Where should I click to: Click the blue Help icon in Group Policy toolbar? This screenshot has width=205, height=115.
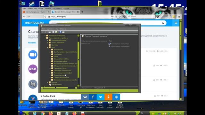tap(61, 32)
